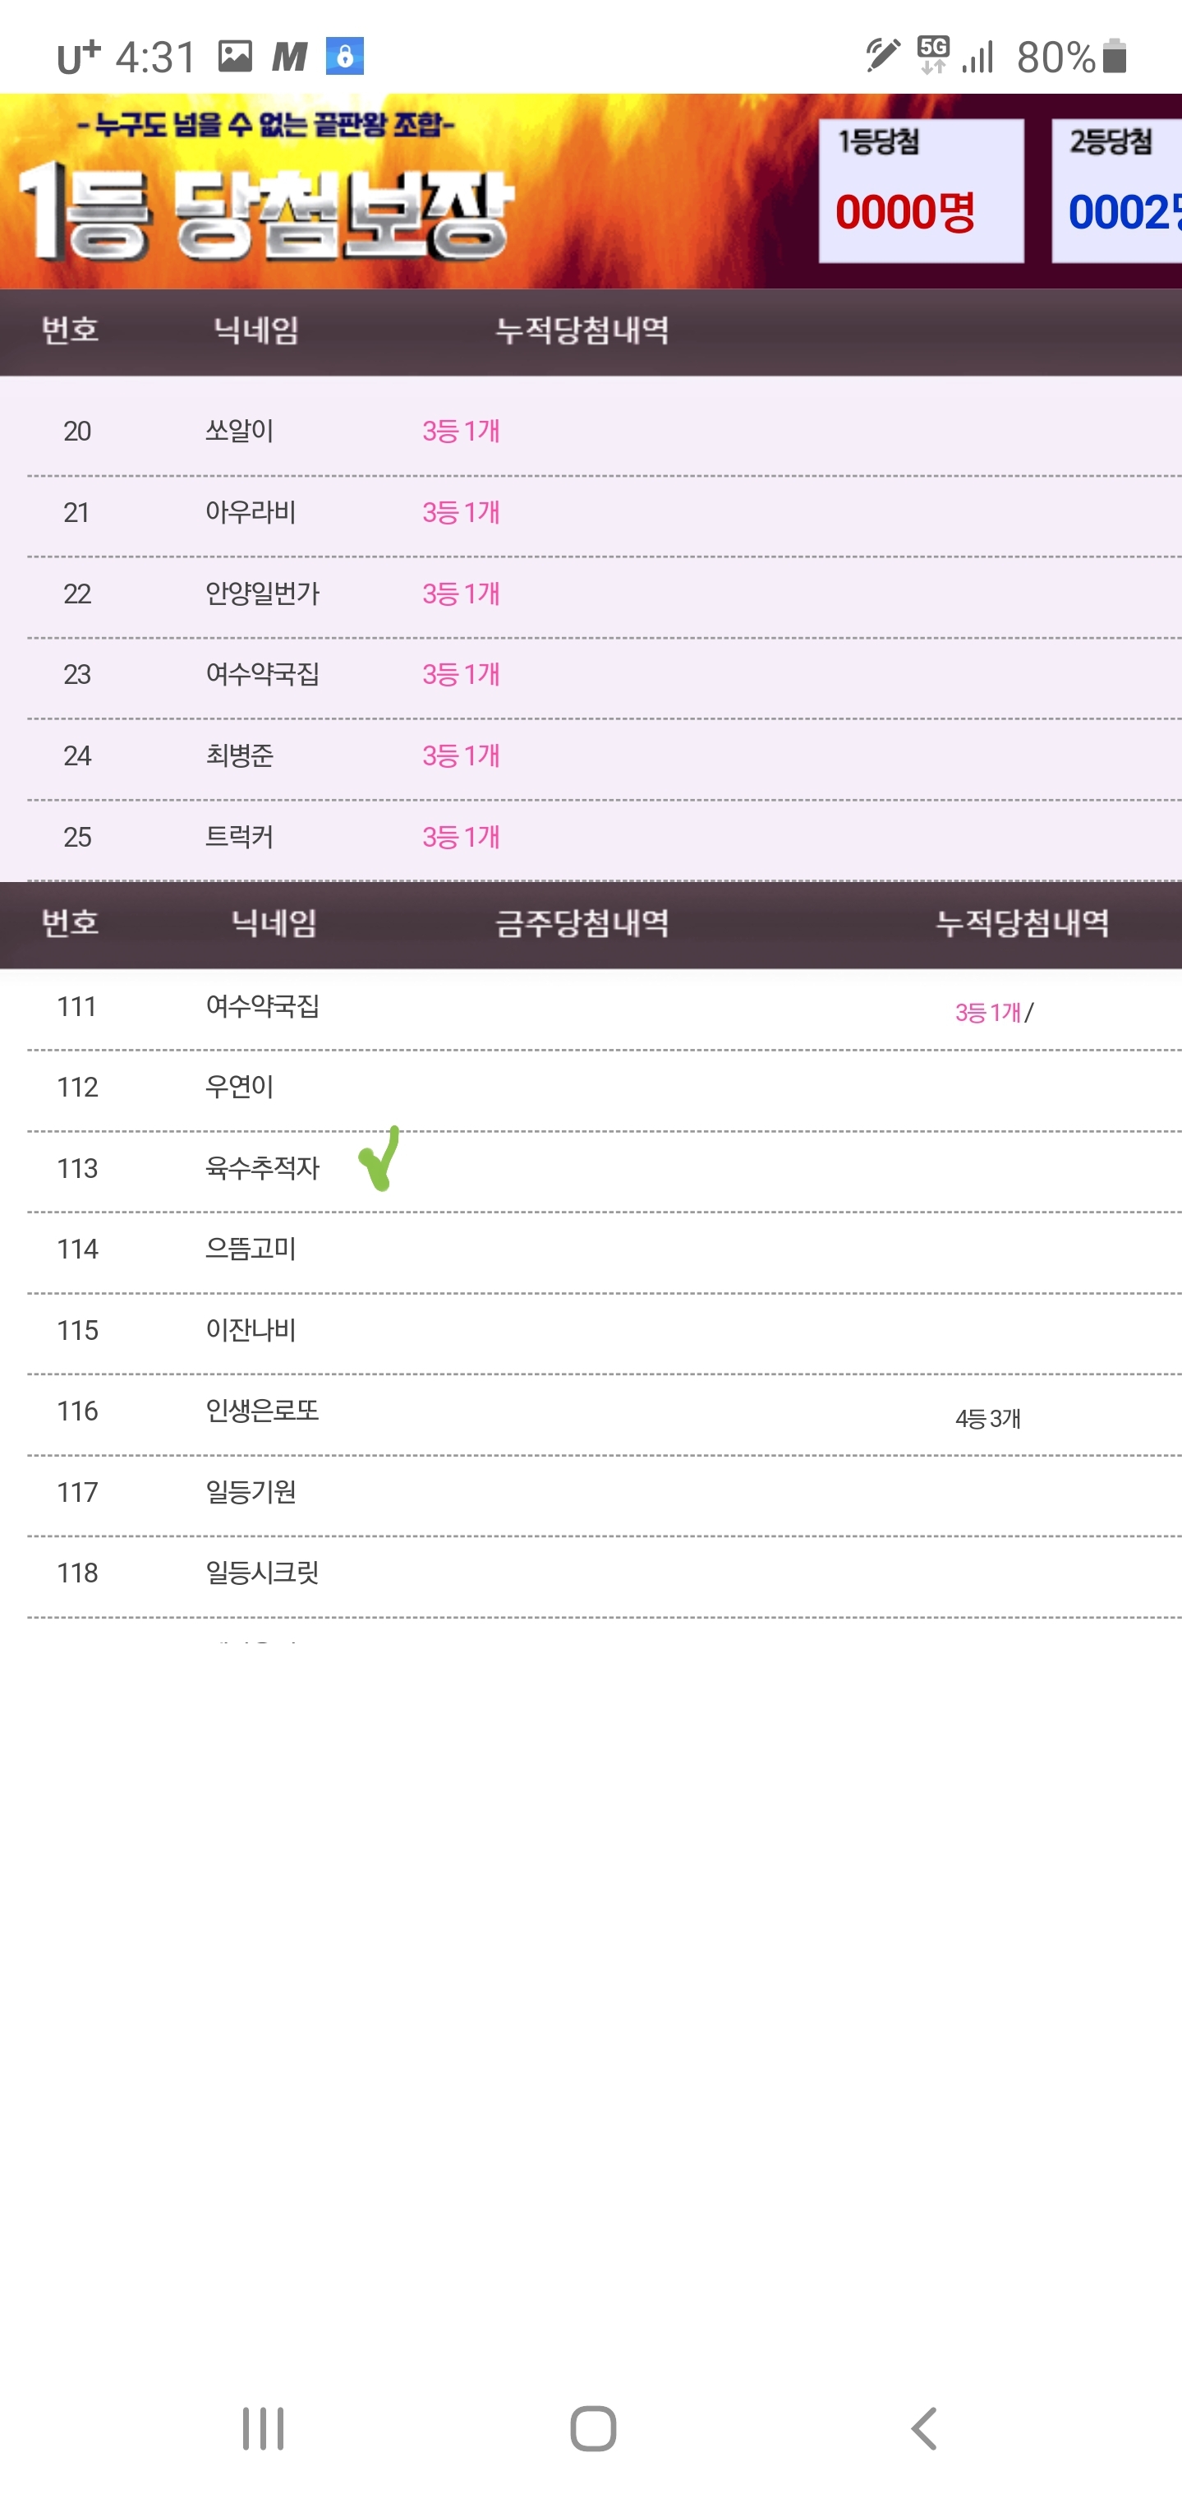
Task: Select the 금주당첨내역 column header
Action: (582, 922)
